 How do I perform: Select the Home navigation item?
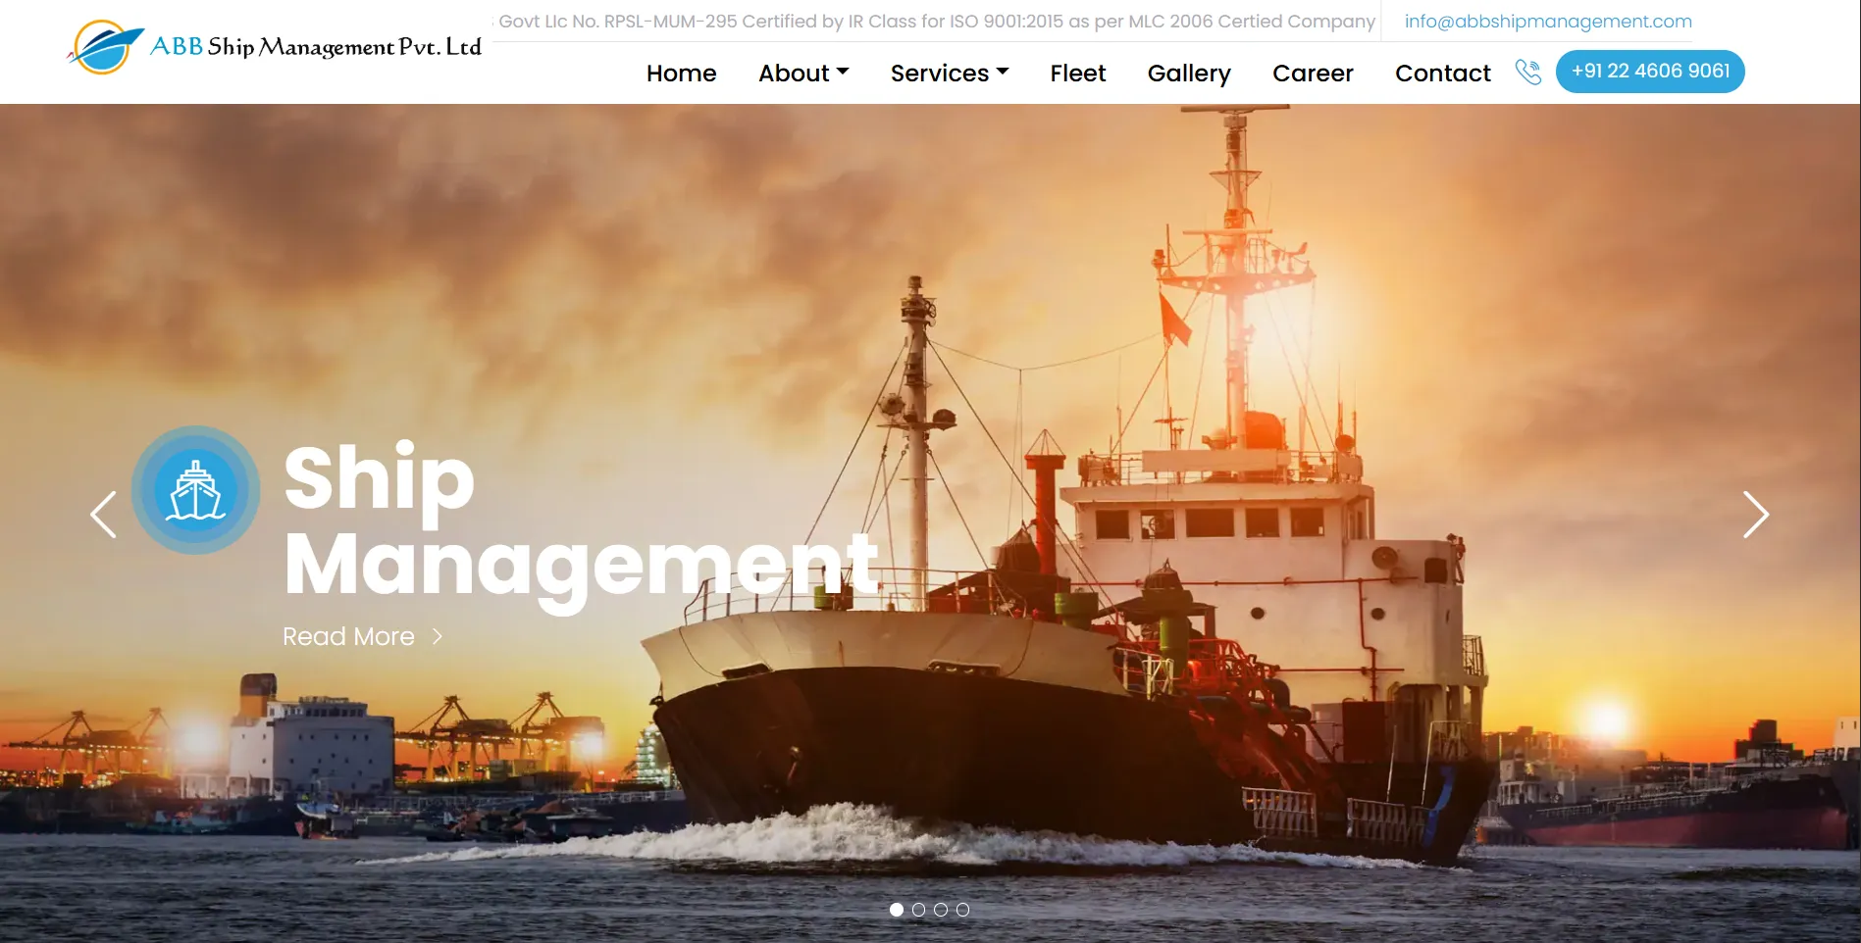point(681,73)
